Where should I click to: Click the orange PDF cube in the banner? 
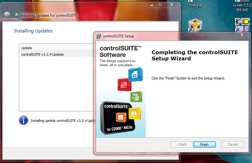click(121, 117)
